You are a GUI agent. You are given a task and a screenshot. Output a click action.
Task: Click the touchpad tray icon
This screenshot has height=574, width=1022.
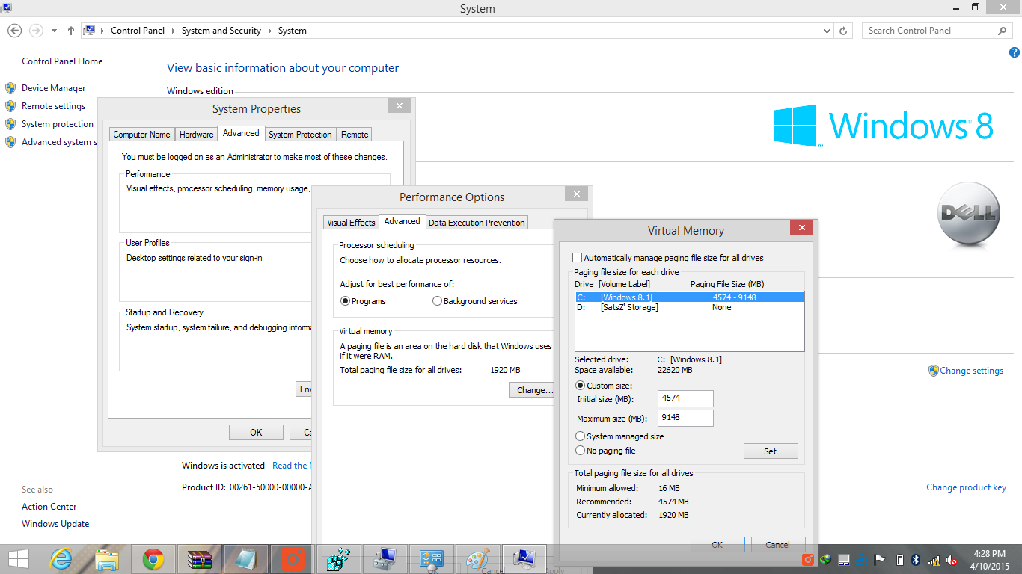click(844, 559)
